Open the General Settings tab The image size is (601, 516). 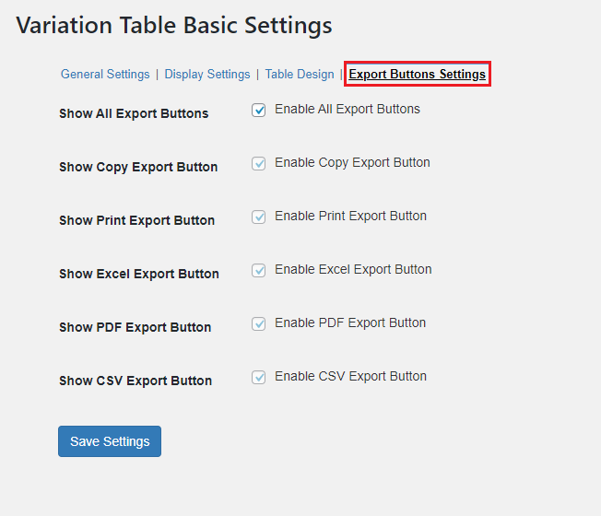click(x=105, y=75)
